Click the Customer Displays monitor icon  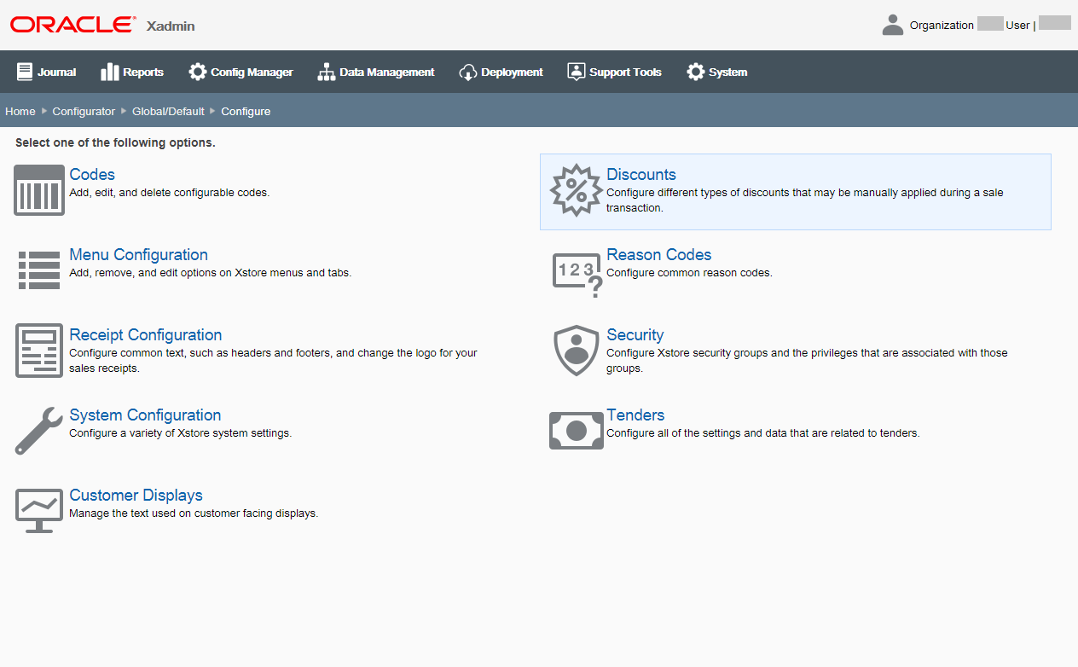[38, 510]
